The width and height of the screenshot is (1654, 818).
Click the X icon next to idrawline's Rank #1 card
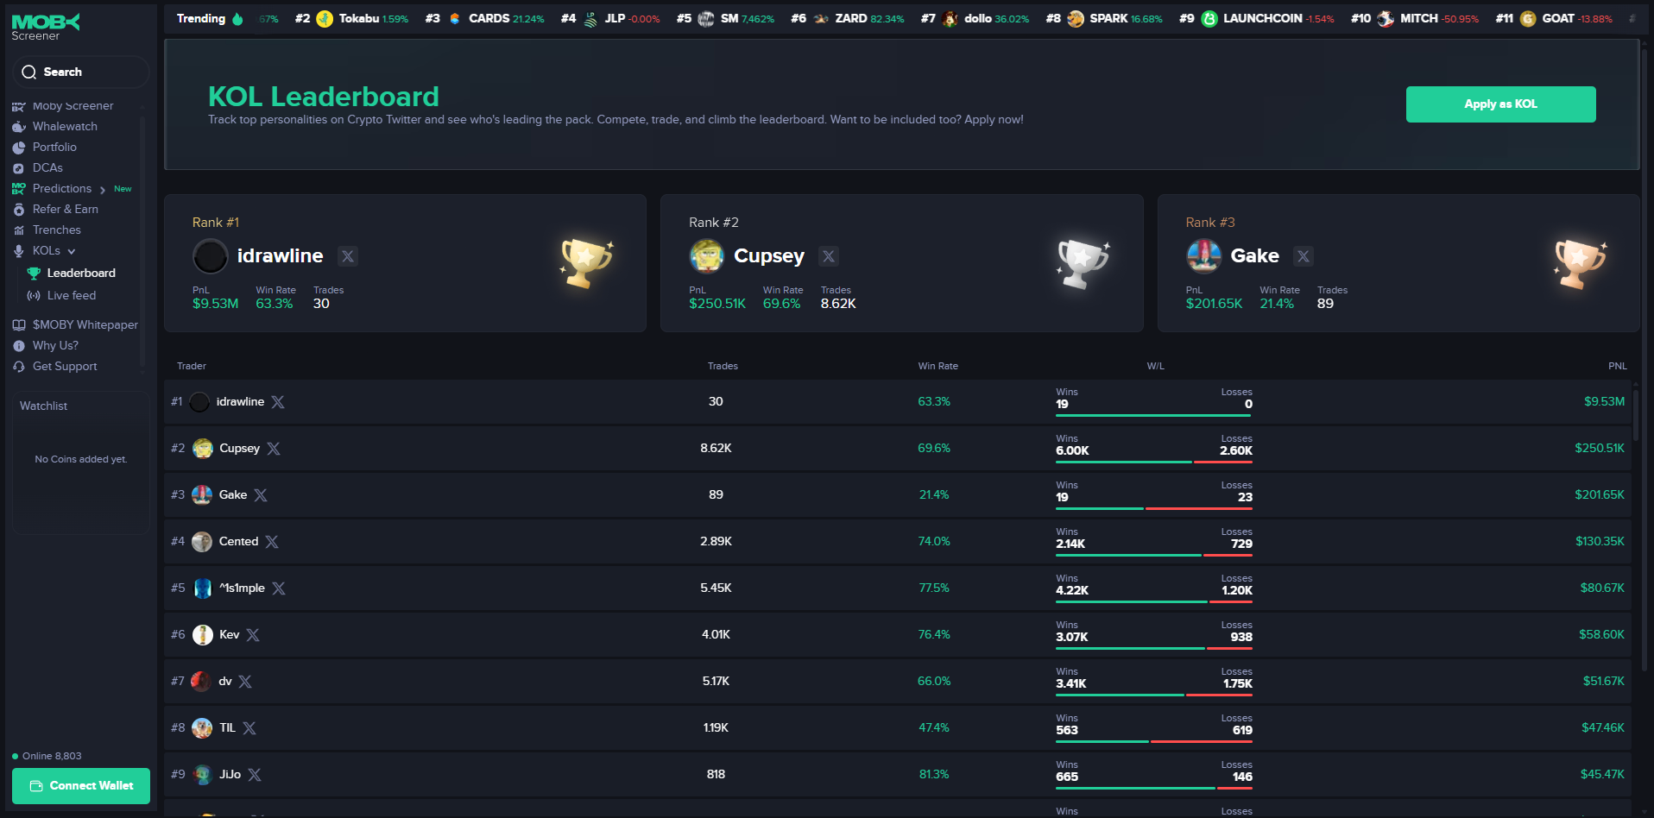click(347, 256)
